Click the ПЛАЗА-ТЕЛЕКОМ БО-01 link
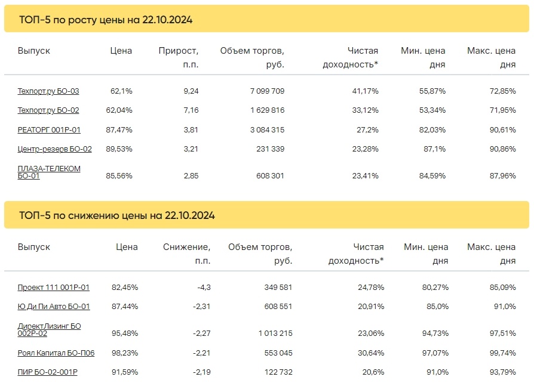Screen dimensions: 534x386 coord(49,172)
